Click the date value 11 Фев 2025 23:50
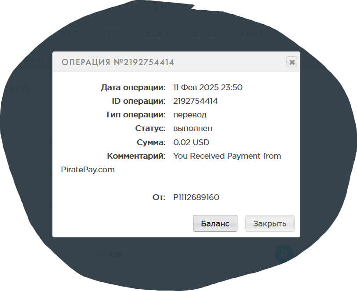The height and width of the screenshot is (291, 357). point(208,87)
